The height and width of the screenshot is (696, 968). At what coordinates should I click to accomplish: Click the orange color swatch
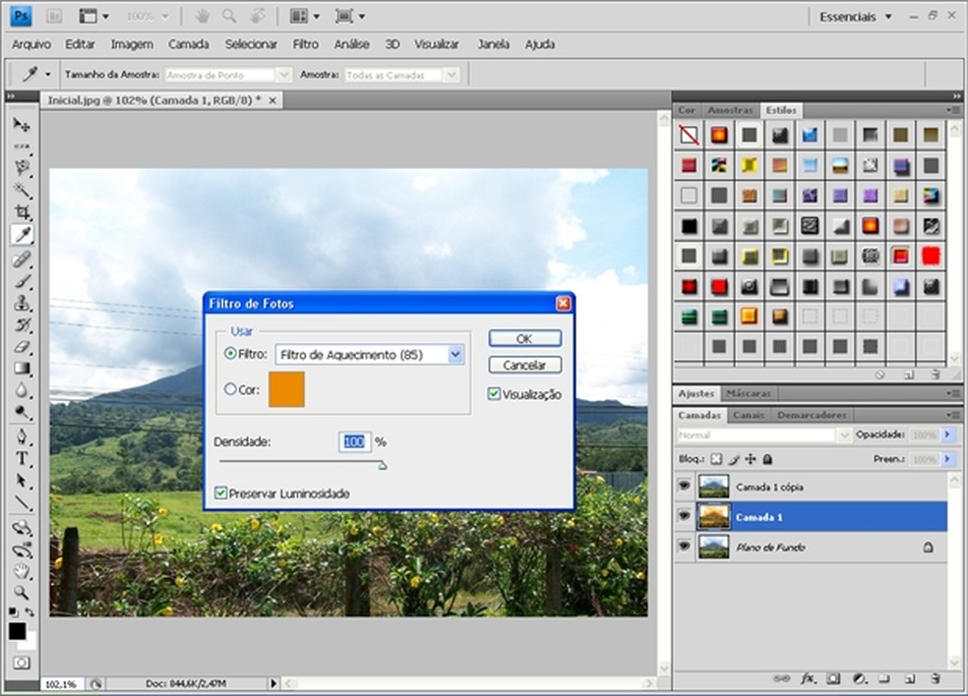(x=286, y=389)
